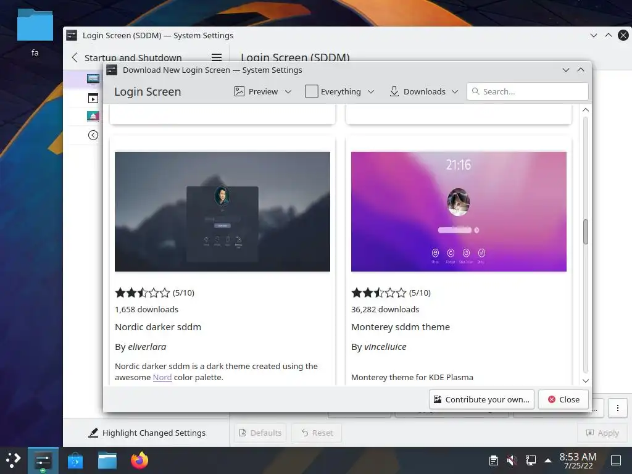Click the vertical scrollbar handle in the dialog
The height and width of the screenshot is (474, 632).
coord(586,232)
